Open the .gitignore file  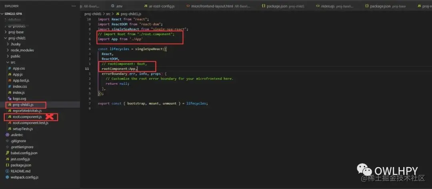tap(18, 141)
